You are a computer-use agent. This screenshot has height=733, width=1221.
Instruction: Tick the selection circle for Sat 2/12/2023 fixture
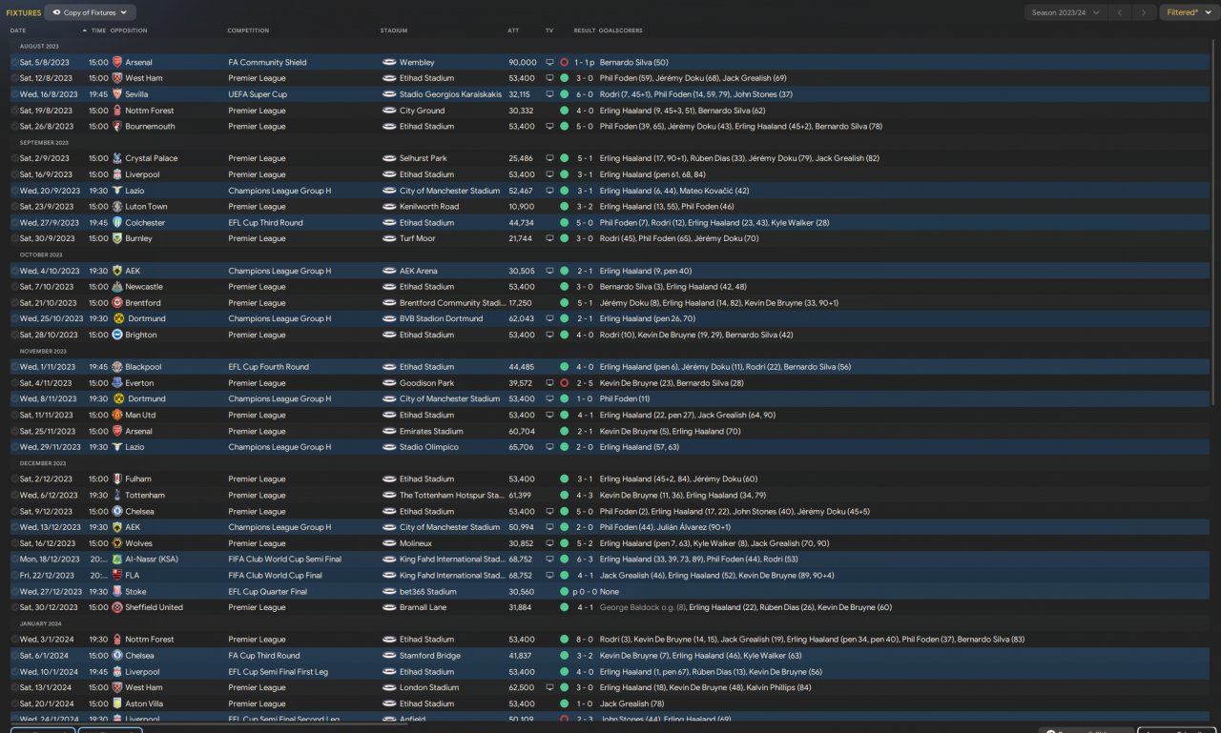14,479
